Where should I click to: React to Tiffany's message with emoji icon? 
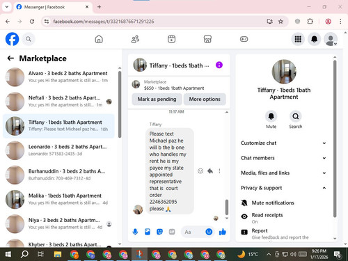click(200, 171)
